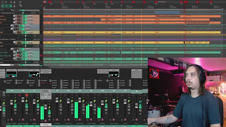Click the LEAD REF mixer strip fader handle

[79, 100]
